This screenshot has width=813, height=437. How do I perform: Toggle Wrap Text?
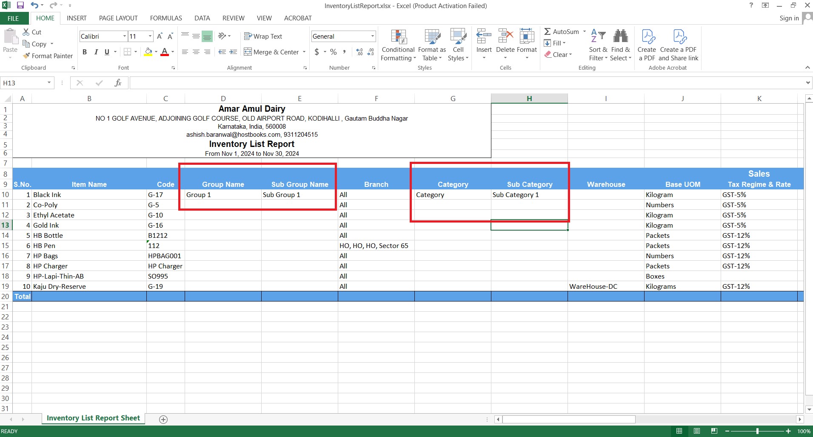point(263,36)
